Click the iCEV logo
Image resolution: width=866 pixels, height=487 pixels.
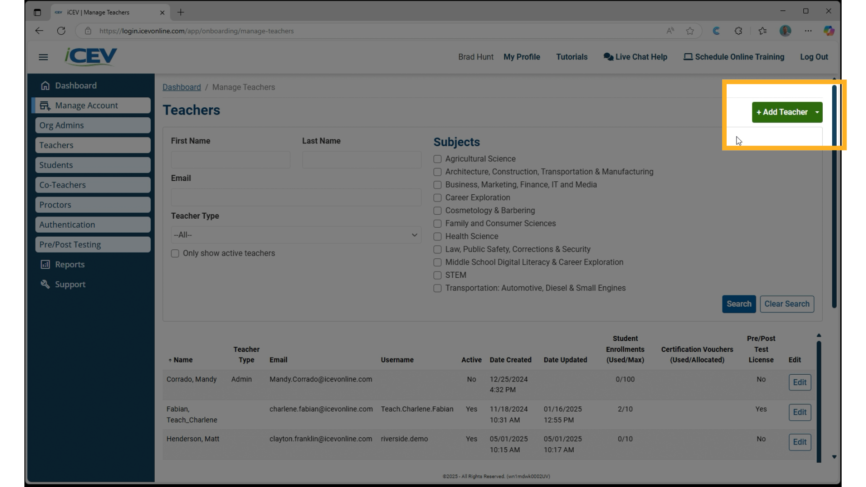point(91,57)
